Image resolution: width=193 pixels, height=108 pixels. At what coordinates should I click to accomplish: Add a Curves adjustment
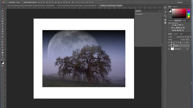[178, 25]
